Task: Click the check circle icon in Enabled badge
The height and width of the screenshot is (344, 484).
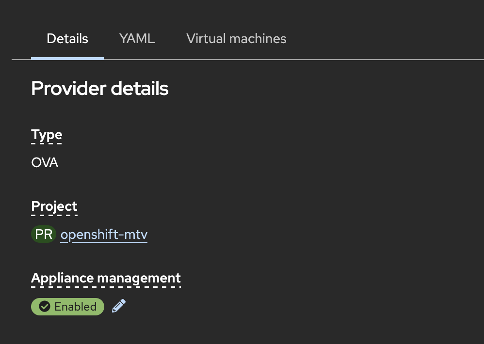Action: pos(45,307)
